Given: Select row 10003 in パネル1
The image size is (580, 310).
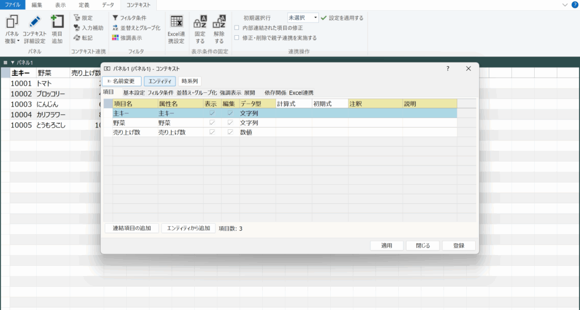Looking at the screenshot, I should click(21, 104).
